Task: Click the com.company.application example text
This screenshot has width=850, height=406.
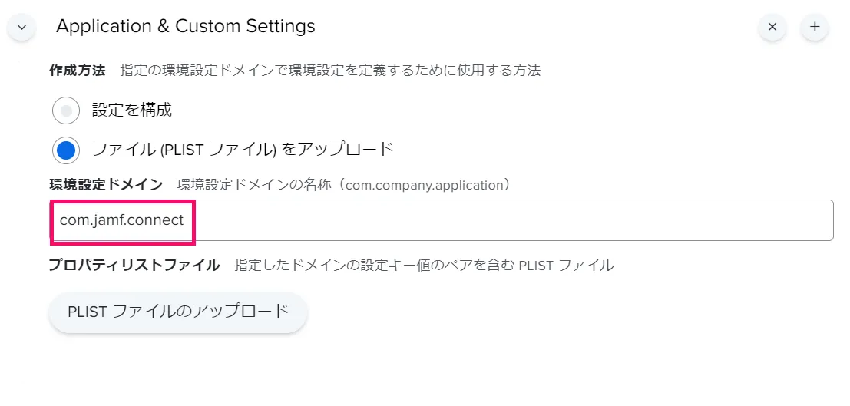Action: coord(425,185)
